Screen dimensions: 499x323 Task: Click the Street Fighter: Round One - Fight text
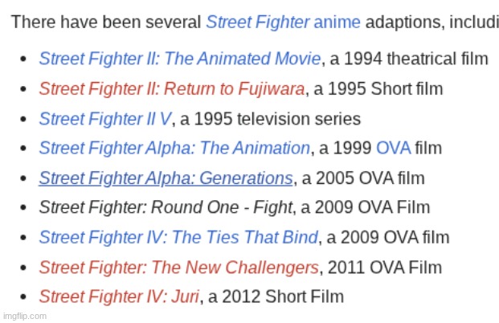[166, 207]
